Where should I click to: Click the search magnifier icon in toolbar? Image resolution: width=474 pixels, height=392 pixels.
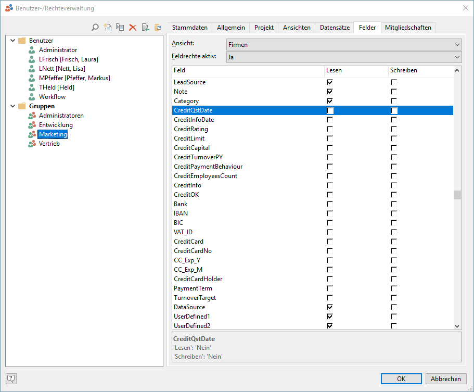(95, 28)
